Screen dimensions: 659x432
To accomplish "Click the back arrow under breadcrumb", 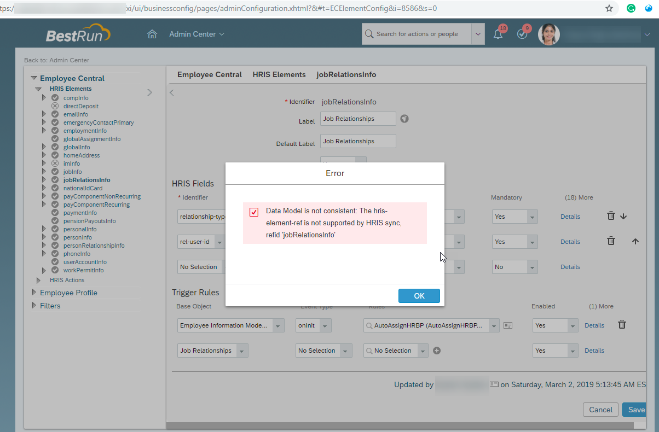I will 172,92.
